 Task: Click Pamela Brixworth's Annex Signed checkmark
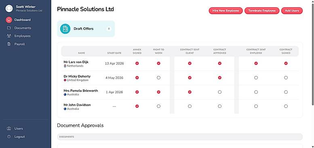[137, 92]
